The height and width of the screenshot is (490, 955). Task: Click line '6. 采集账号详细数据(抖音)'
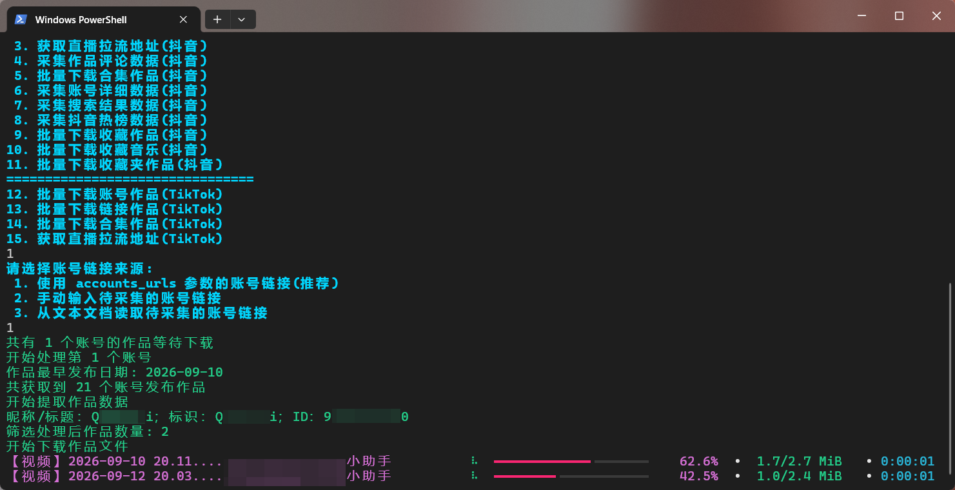[110, 90]
